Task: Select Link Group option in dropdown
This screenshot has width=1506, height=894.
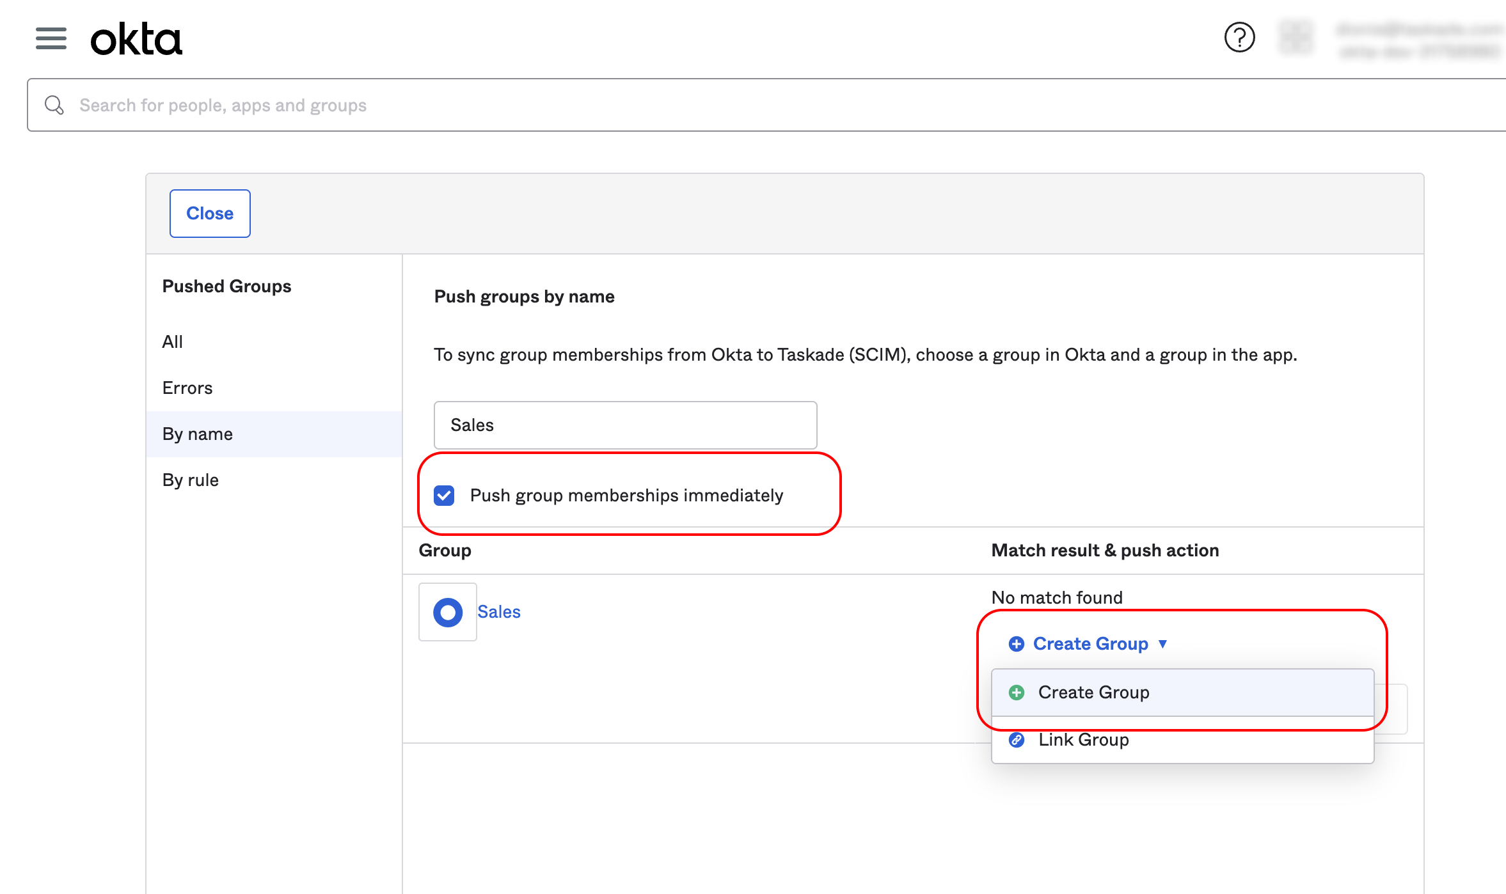Action: [x=1083, y=741]
